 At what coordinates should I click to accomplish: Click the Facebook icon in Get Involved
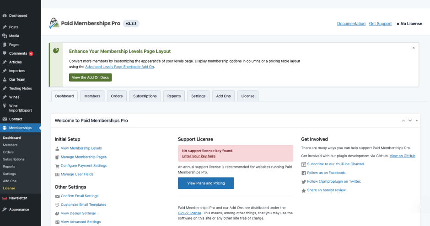304,173
